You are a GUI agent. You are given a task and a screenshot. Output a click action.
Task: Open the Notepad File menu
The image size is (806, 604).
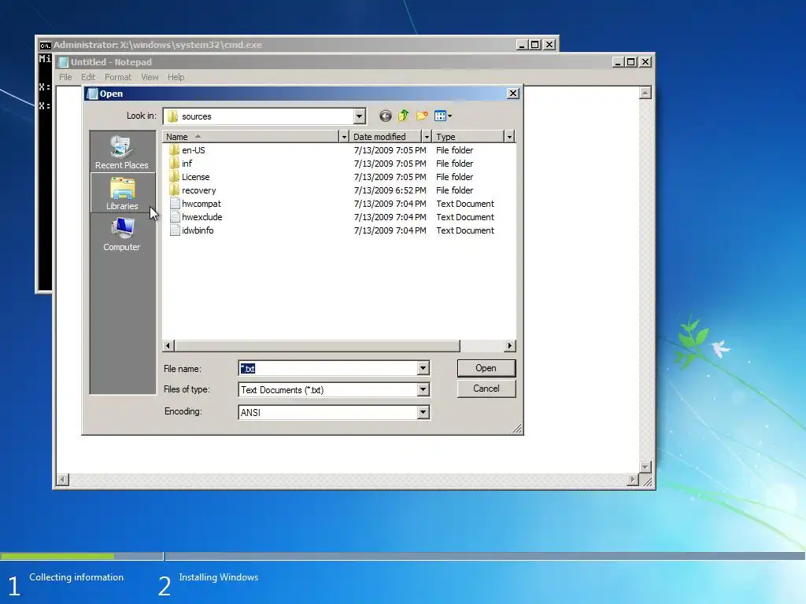65,77
